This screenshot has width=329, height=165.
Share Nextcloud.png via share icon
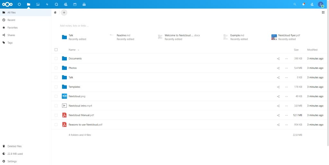(278, 96)
